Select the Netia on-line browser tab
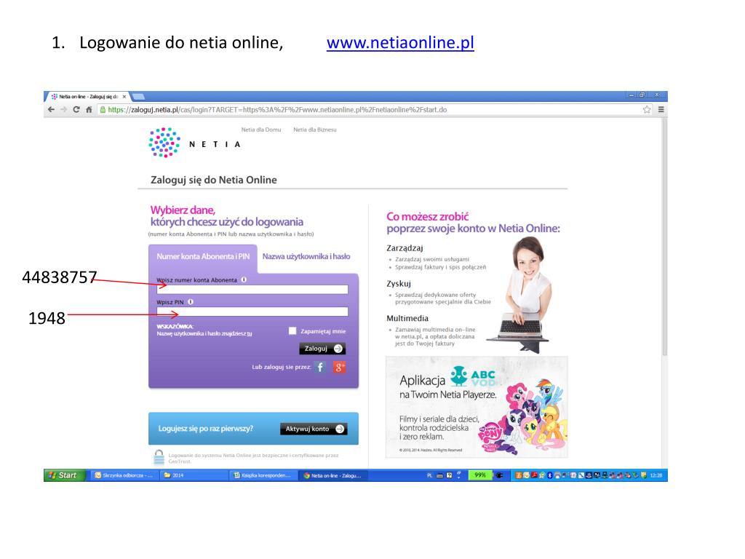The image size is (745, 559). (x=88, y=97)
